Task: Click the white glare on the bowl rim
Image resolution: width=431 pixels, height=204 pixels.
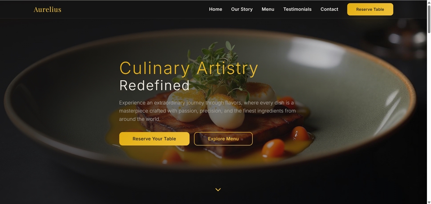Action: coord(316,53)
